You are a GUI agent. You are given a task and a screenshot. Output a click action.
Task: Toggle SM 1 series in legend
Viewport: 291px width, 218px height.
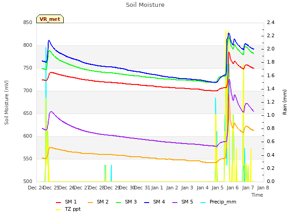point(66,202)
